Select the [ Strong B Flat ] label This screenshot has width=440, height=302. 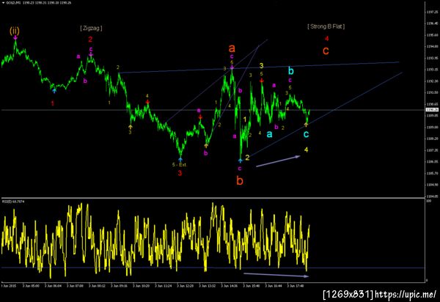click(326, 26)
